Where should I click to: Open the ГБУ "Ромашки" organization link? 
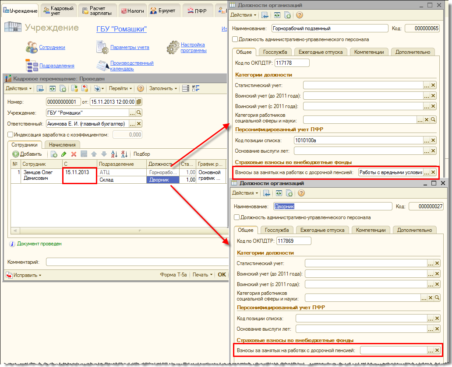tap(121, 29)
